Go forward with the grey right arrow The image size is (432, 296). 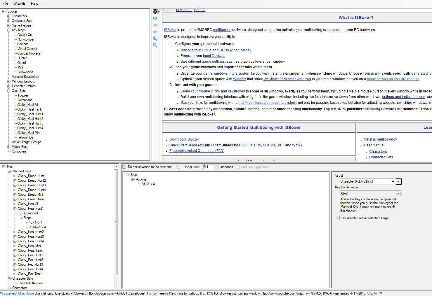(155, 32)
